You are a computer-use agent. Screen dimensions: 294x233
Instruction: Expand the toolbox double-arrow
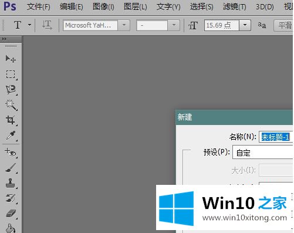pos(4,39)
